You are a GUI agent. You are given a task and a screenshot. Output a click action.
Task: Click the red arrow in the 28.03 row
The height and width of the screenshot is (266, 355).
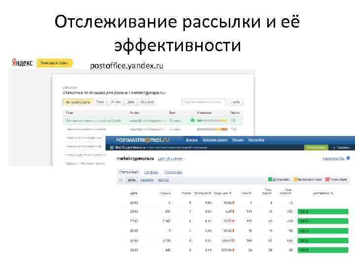pyautogui.click(x=233, y=212)
